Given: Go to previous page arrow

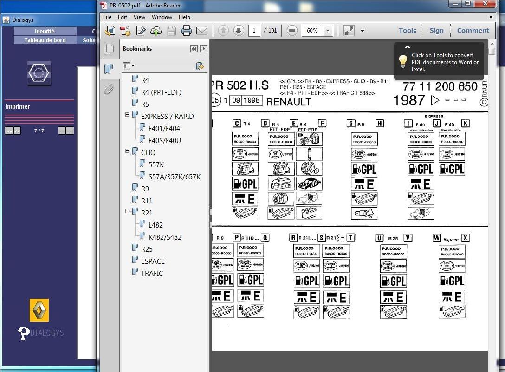Looking at the screenshot, I should [x=223, y=31].
